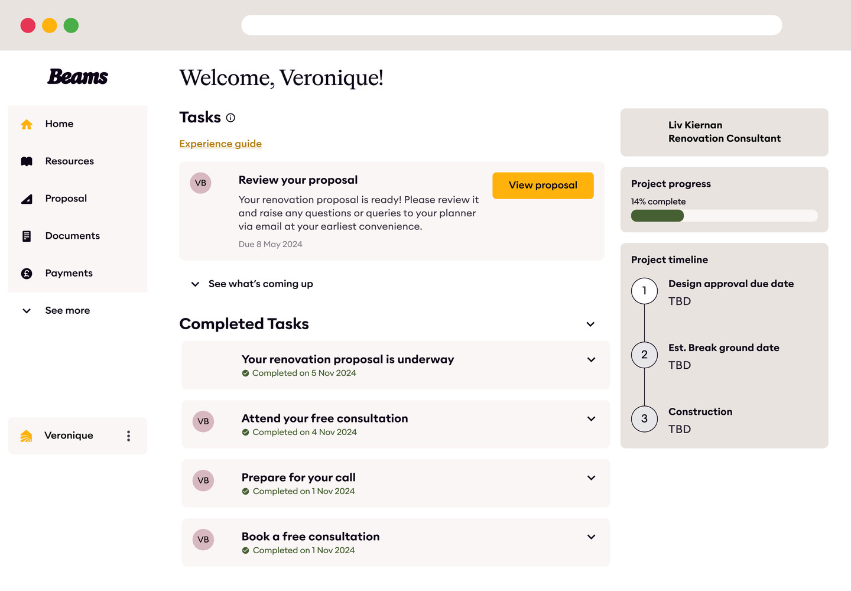Expand the Book a free consultation task

[591, 537]
